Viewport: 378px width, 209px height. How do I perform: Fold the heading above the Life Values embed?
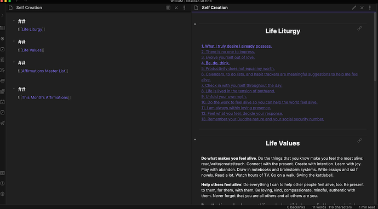14,42
